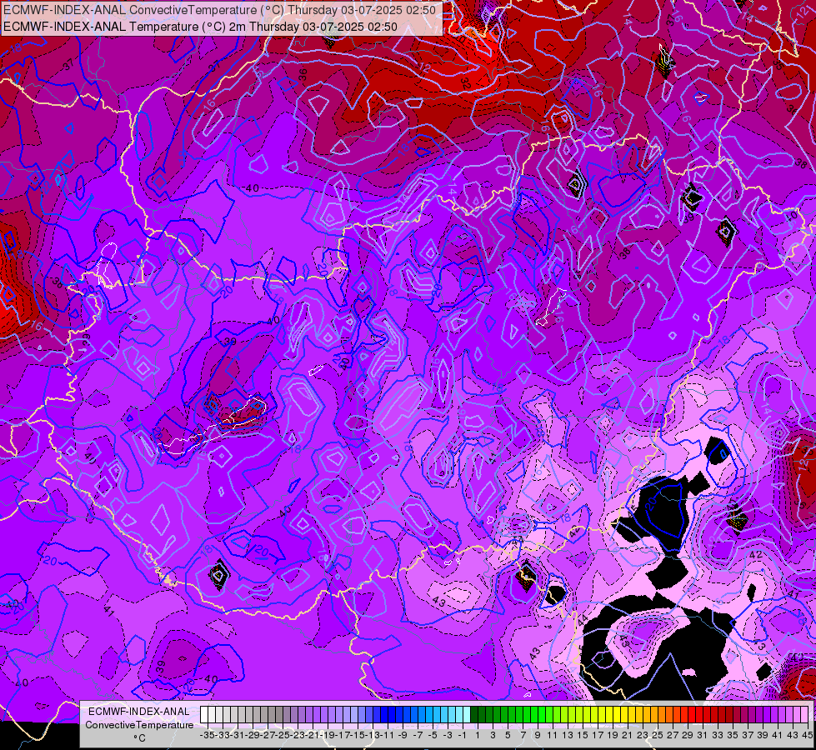Image resolution: width=816 pixels, height=750 pixels.
Task: Click the ConvectiveTemperature title line at top
Action: (219, 9)
